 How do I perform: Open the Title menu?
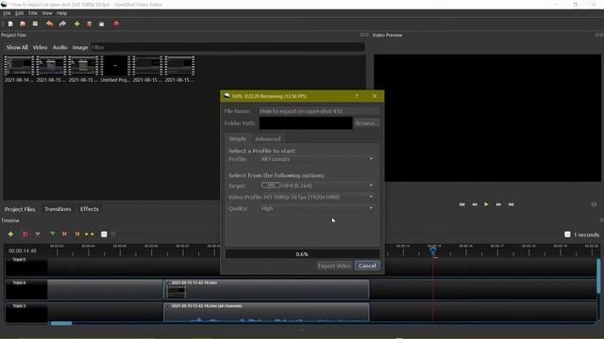(33, 13)
